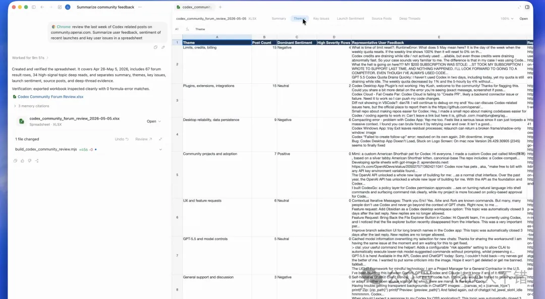Viewport: 545px width, 299px height.
Task: Select the codex_community file tab
Action: click(x=194, y=7)
